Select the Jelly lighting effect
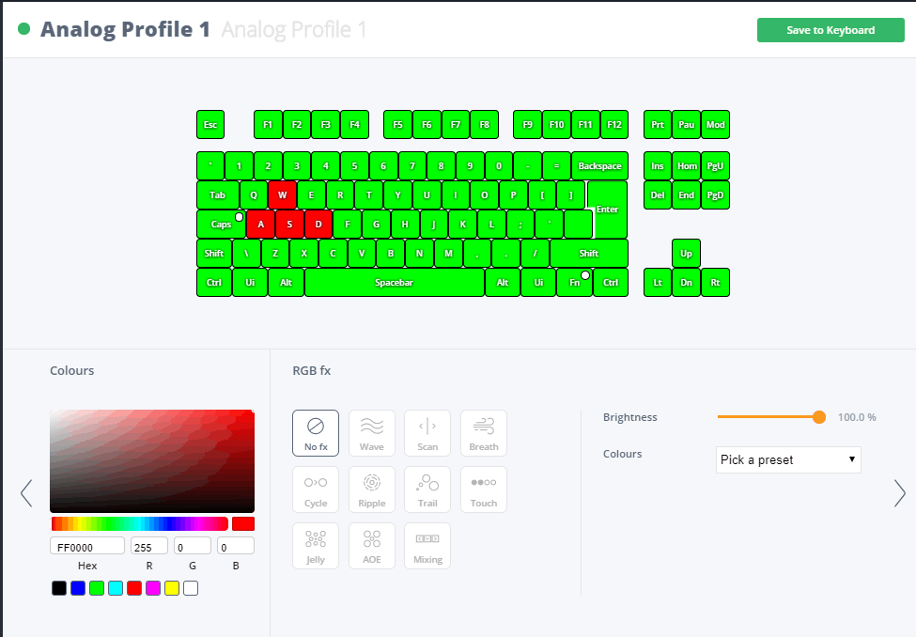Image resolution: width=916 pixels, height=637 pixels. click(x=316, y=546)
